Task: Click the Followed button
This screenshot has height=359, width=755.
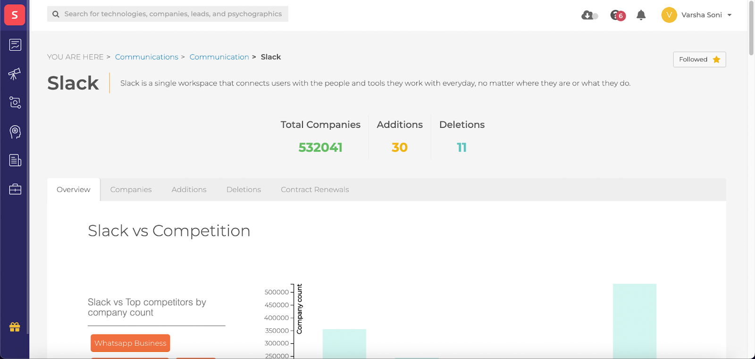Action: point(699,59)
